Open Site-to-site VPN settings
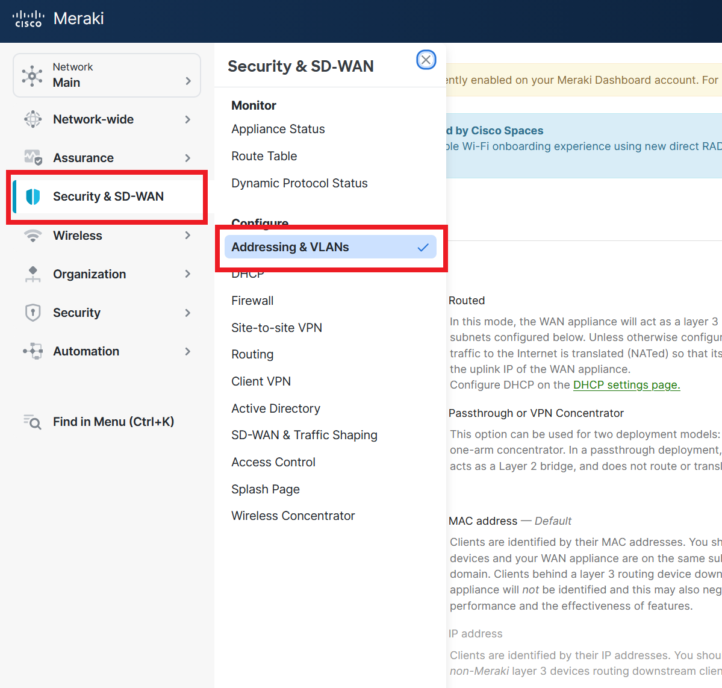The height and width of the screenshot is (688, 722). pos(277,328)
